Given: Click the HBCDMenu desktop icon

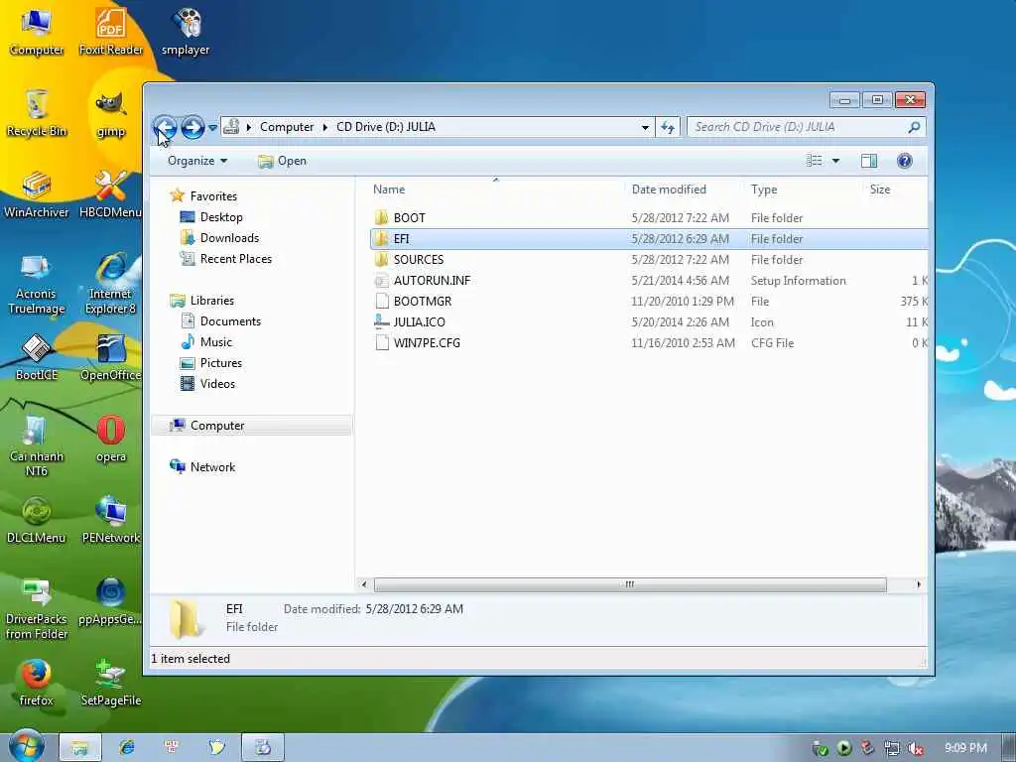Looking at the screenshot, I should pyautogui.click(x=111, y=194).
